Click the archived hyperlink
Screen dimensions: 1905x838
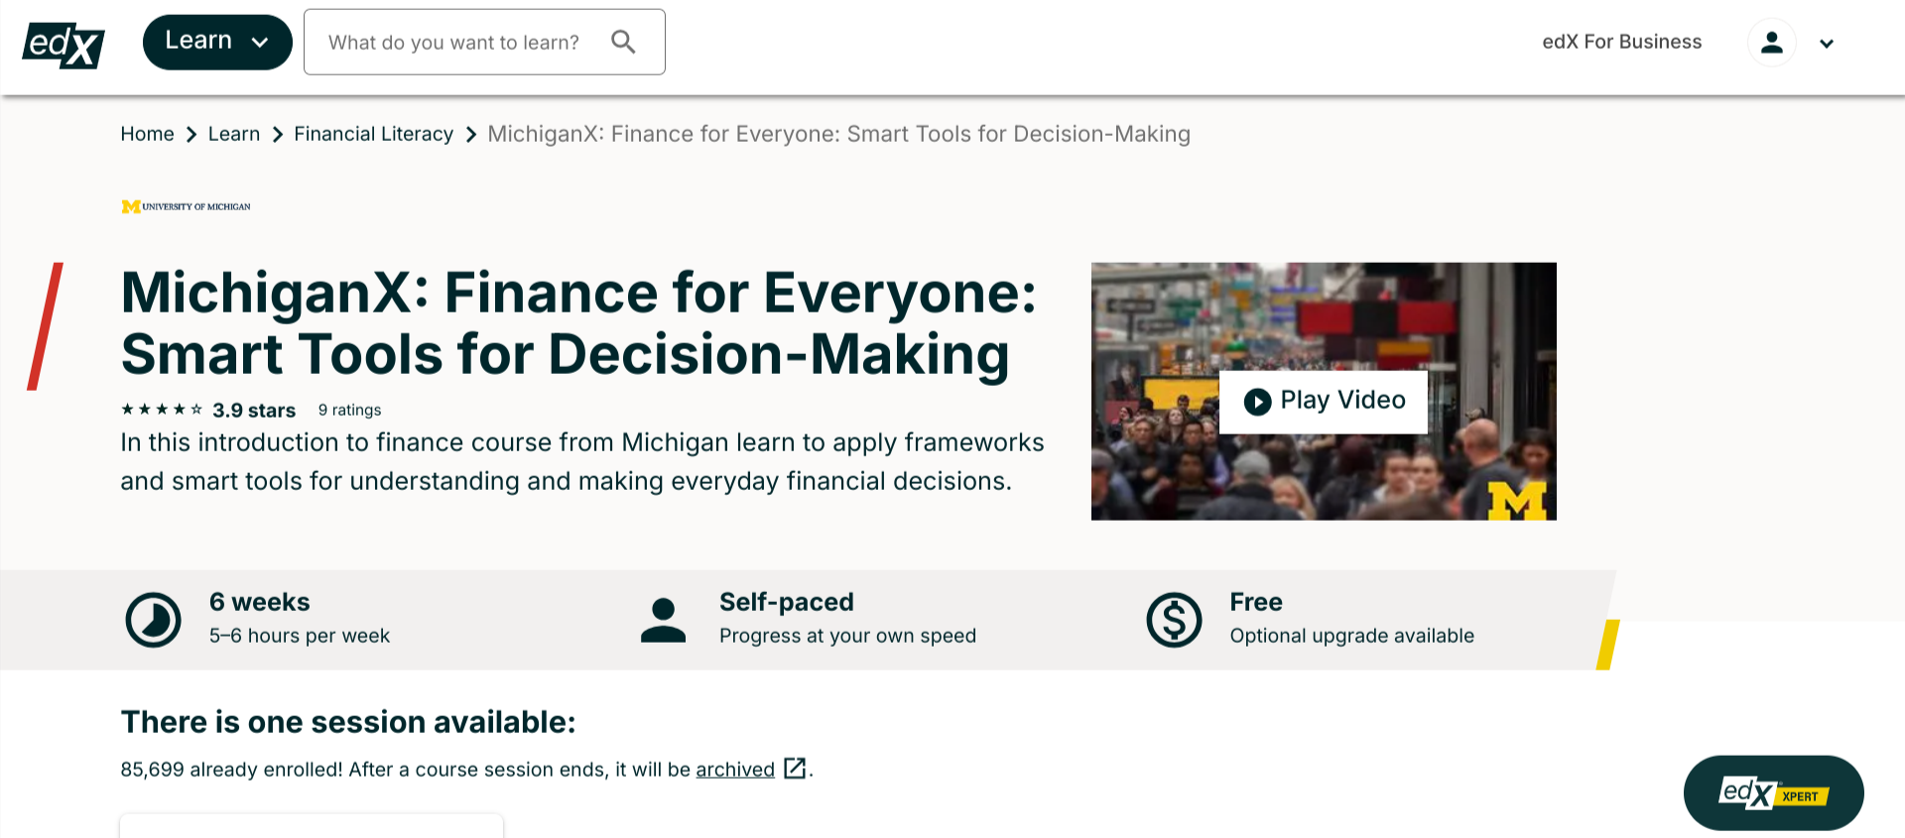[734, 770]
